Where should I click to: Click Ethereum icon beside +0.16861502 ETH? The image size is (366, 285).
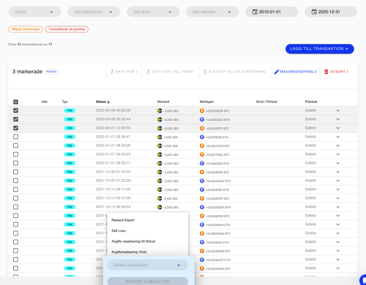tap(202, 163)
